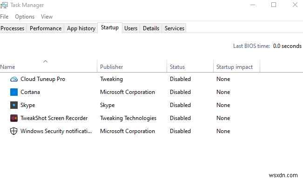
Task: Click Disabled status for Cloud Tuneup Pro
Action: click(180, 79)
